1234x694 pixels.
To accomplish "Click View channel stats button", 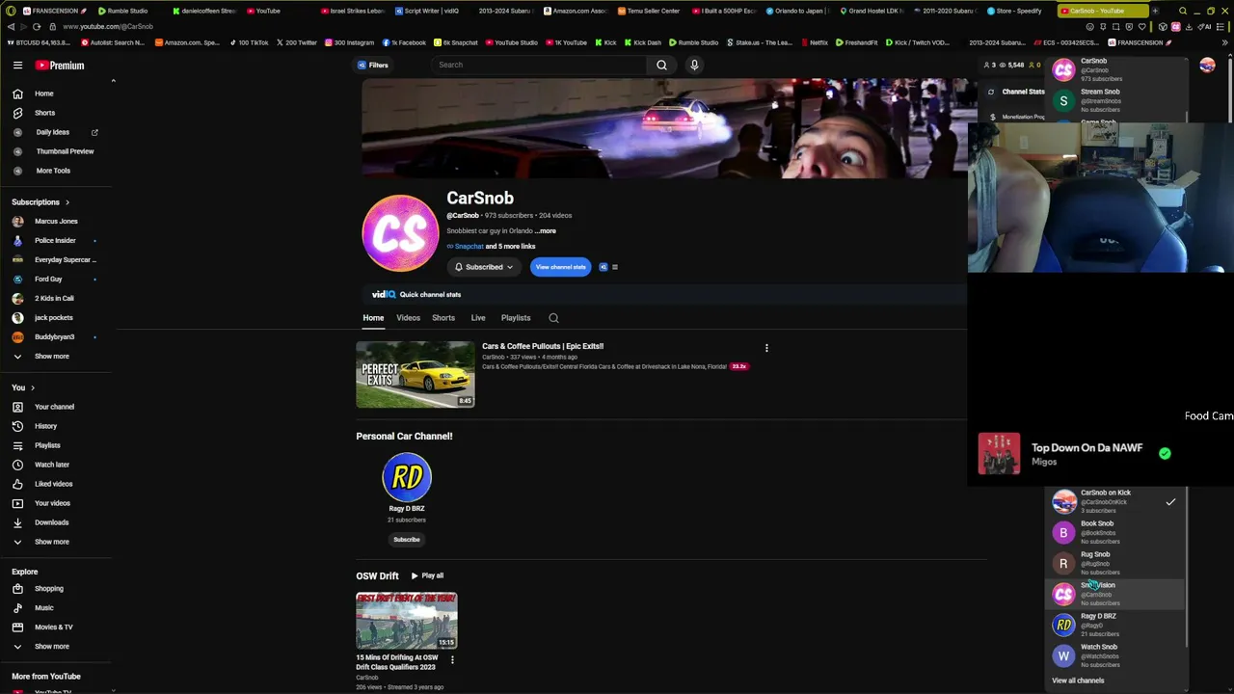I will tap(560, 267).
